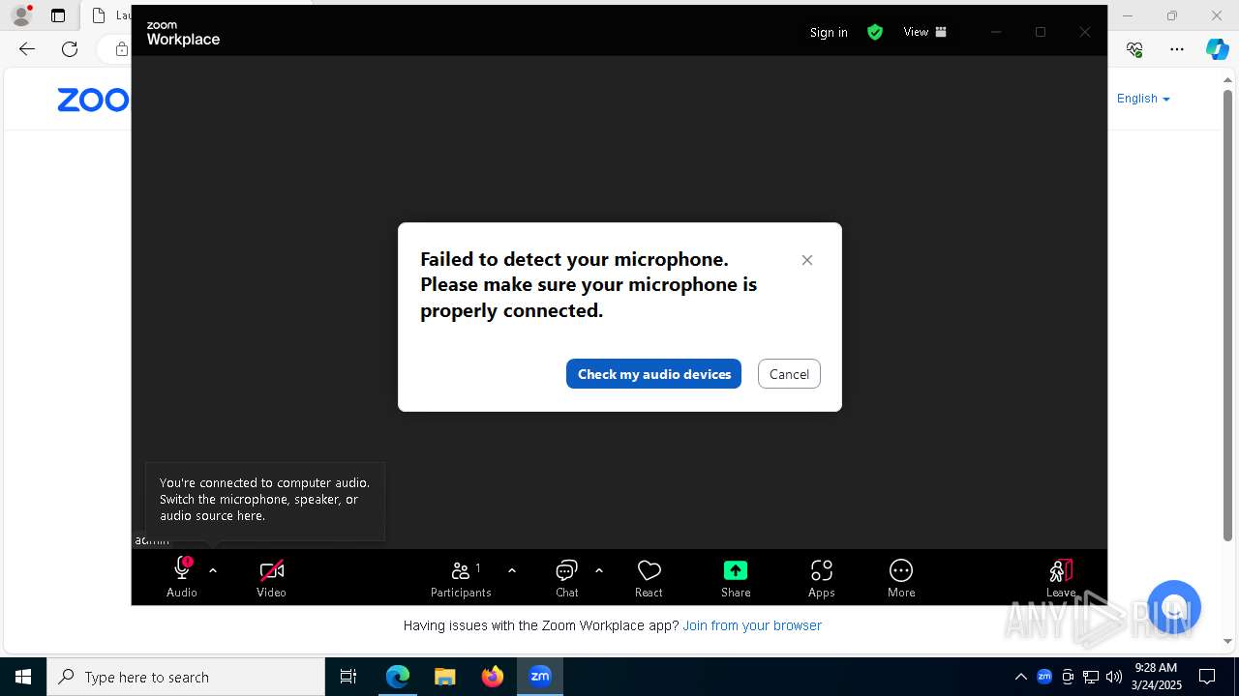The height and width of the screenshot is (696, 1239).
Task: Click Zoom Workplace logo in title bar
Action: point(183,33)
